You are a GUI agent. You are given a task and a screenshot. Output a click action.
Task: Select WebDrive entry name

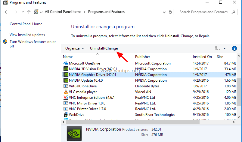(x=76, y=115)
